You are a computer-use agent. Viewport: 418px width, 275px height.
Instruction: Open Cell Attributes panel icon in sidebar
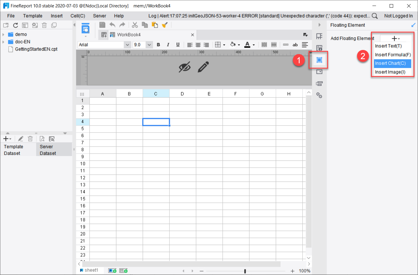tap(319, 48)
